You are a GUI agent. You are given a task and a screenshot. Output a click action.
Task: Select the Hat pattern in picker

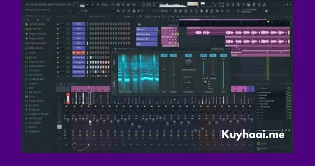click(147, 44)
